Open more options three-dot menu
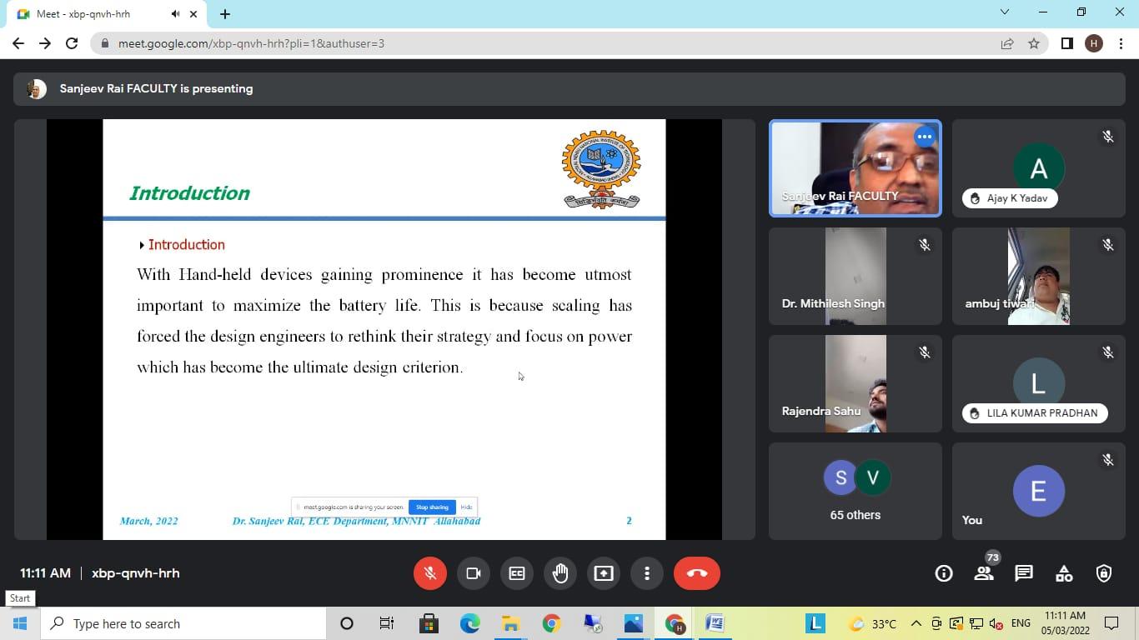The image size is (1139, 640). click(647, 573)
